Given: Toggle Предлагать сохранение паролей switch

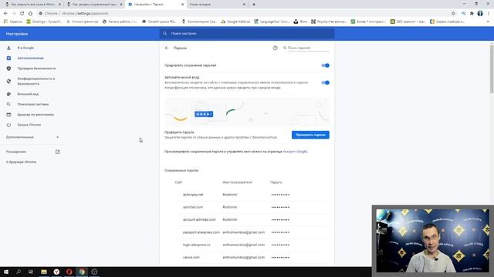Looking at the screenshot, I should point(325,65).
